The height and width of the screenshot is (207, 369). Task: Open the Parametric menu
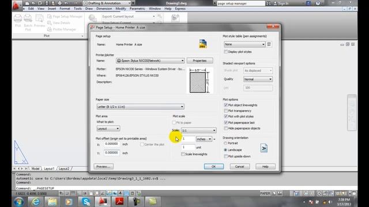point(137,9)
